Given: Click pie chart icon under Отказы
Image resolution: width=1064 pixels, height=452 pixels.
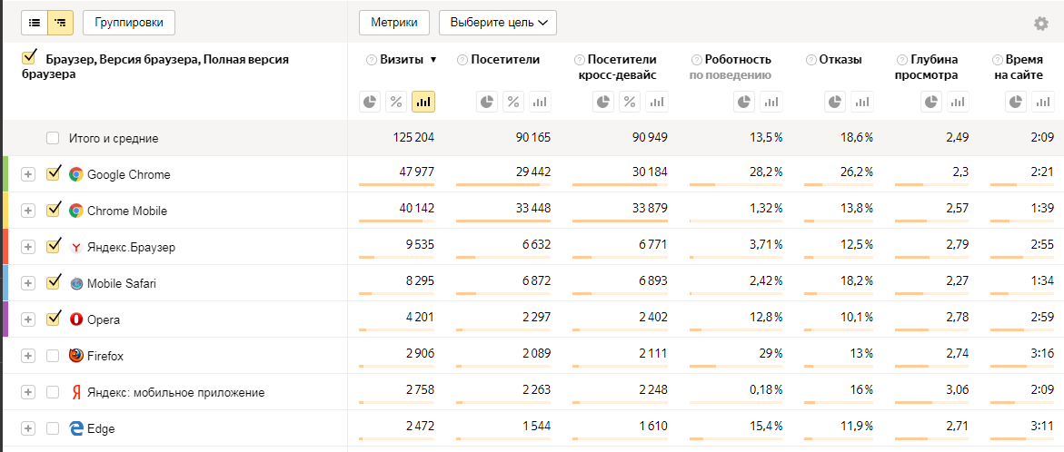Looking at the screenshot, I should [x=834, y=102].
